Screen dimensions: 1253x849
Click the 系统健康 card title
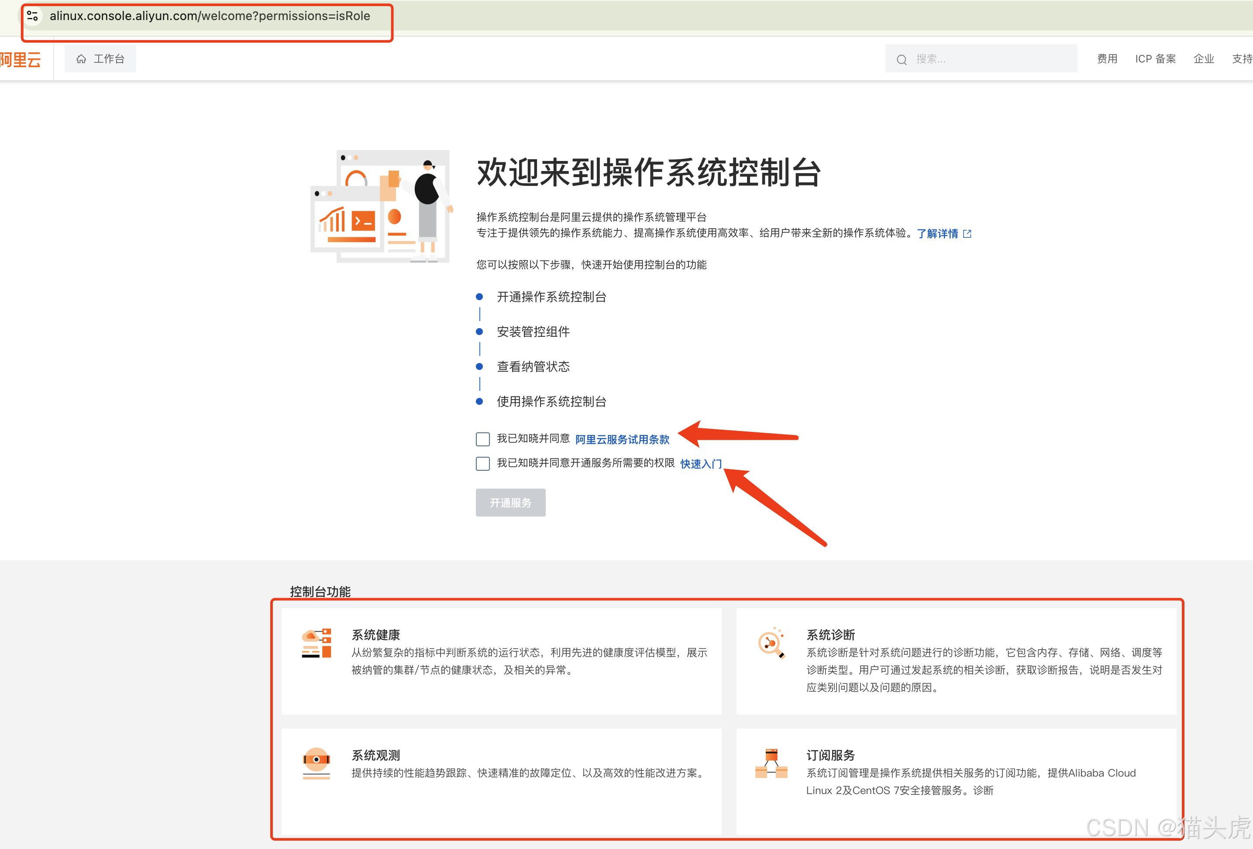pyautogui.click(x=376, y=635)
